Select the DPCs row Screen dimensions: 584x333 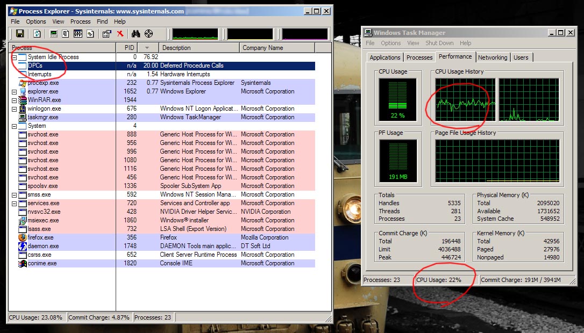(x=162, y=66)
